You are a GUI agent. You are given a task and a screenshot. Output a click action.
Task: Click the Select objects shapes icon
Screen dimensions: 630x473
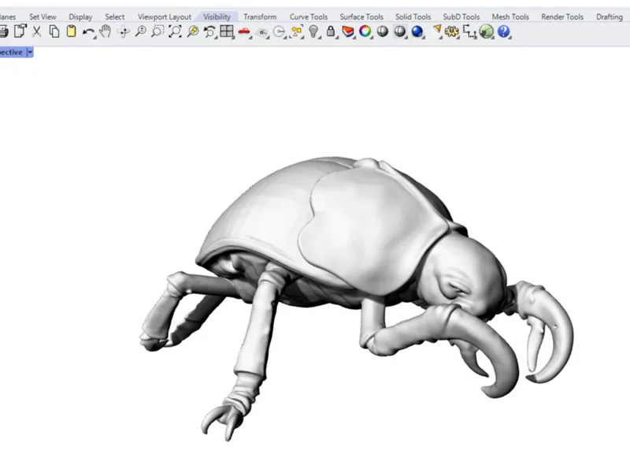(x=297, y=32)
